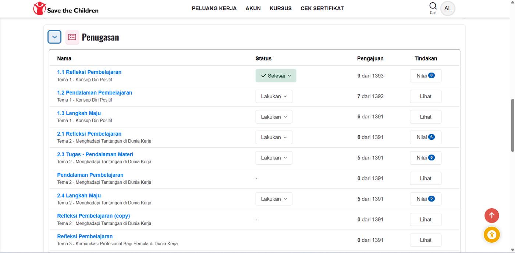
Task: Click the '7 dari 1392' submission count
Action: point(370,96)
